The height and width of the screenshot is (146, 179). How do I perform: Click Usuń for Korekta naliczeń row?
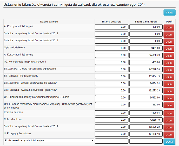pyautogui.click(x=169, y=113)
